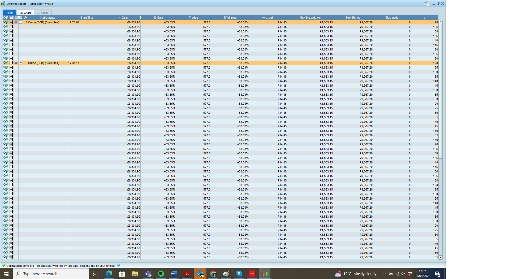The height and width of the screenshot is (279, 509).
Task: Sort by the Start Time column header
Action: click(87, 18)
